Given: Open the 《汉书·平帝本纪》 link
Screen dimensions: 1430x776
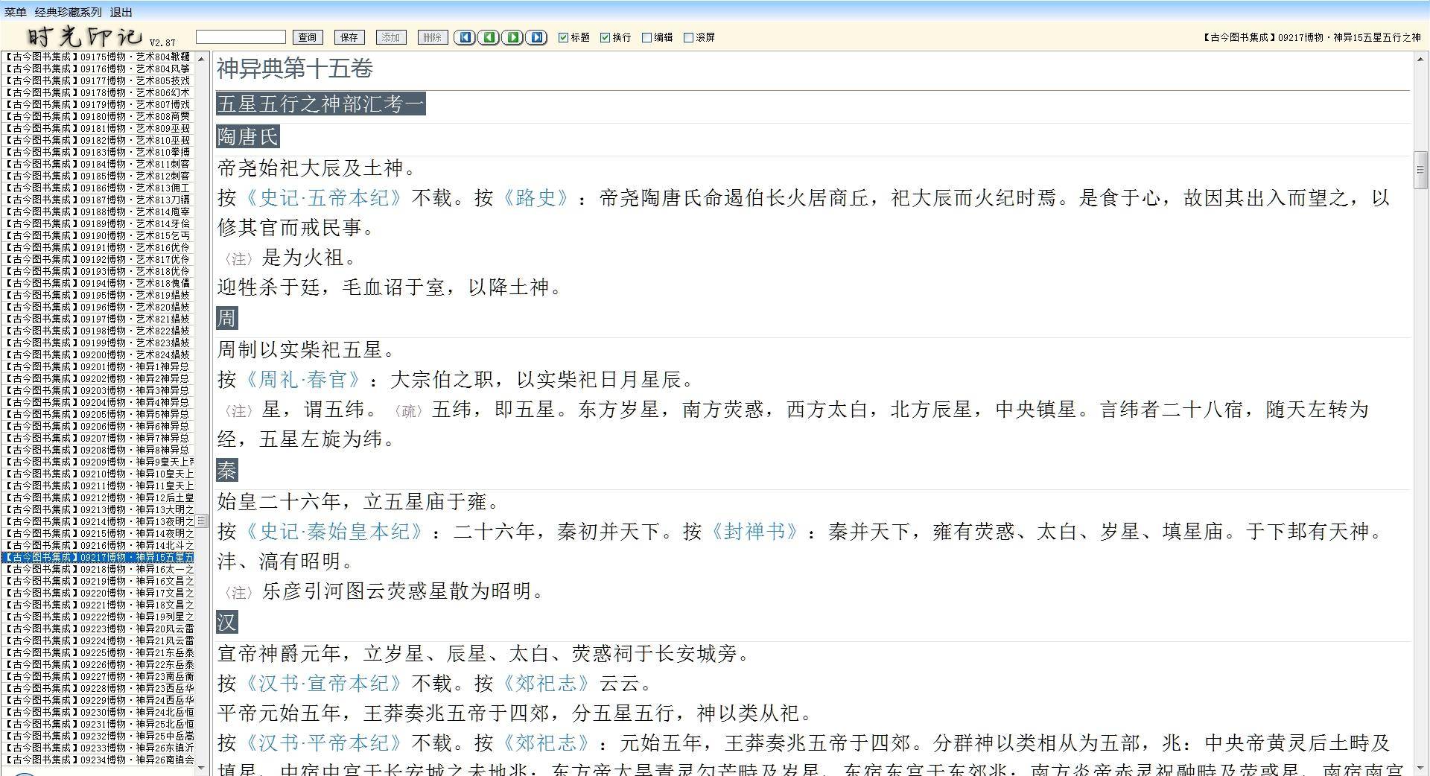Looking at the screenshot, I should [x=323, y=743].
